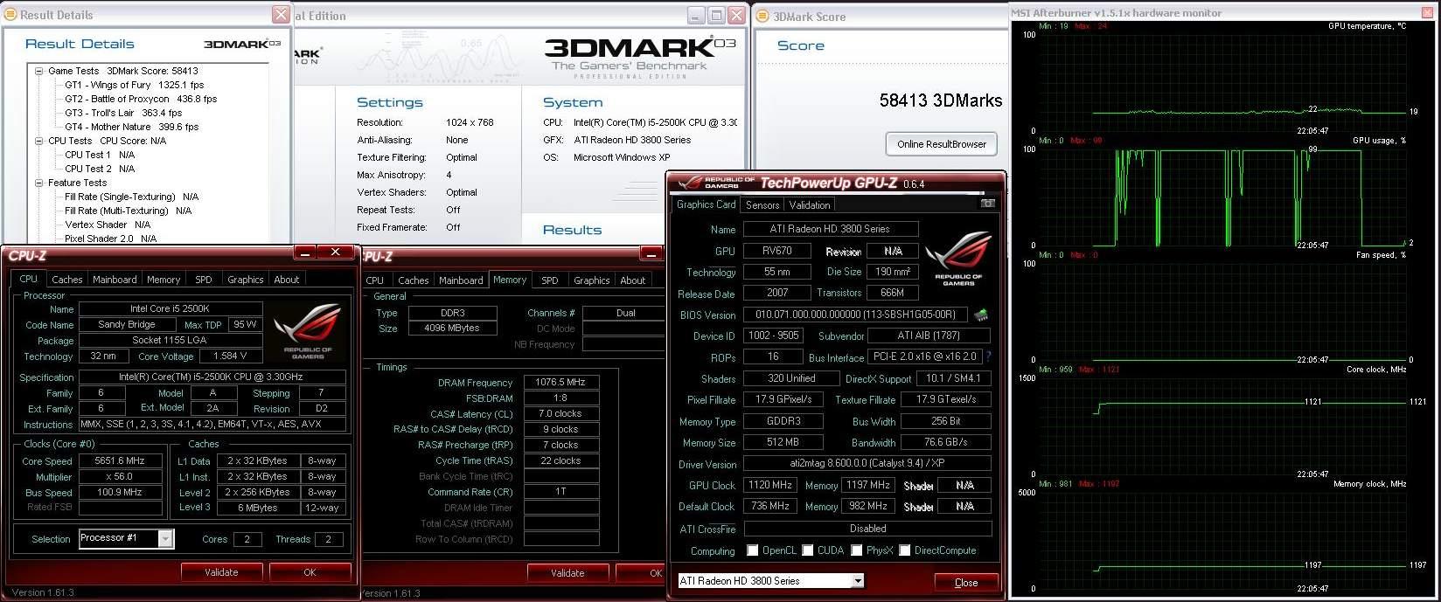Select GT4 - Mother Nature result row

[x=132, y=127]
